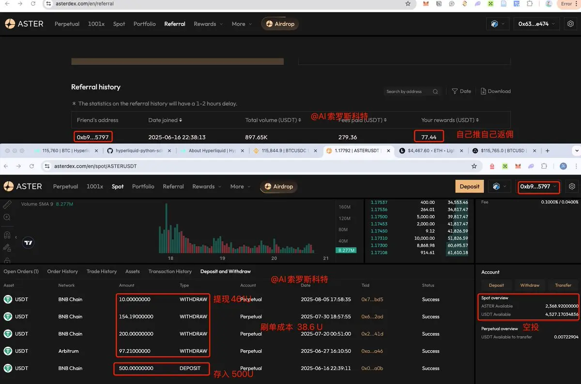
Task: Open Portfolio in the spot window navigation
Action: click(x=143, y=186)
